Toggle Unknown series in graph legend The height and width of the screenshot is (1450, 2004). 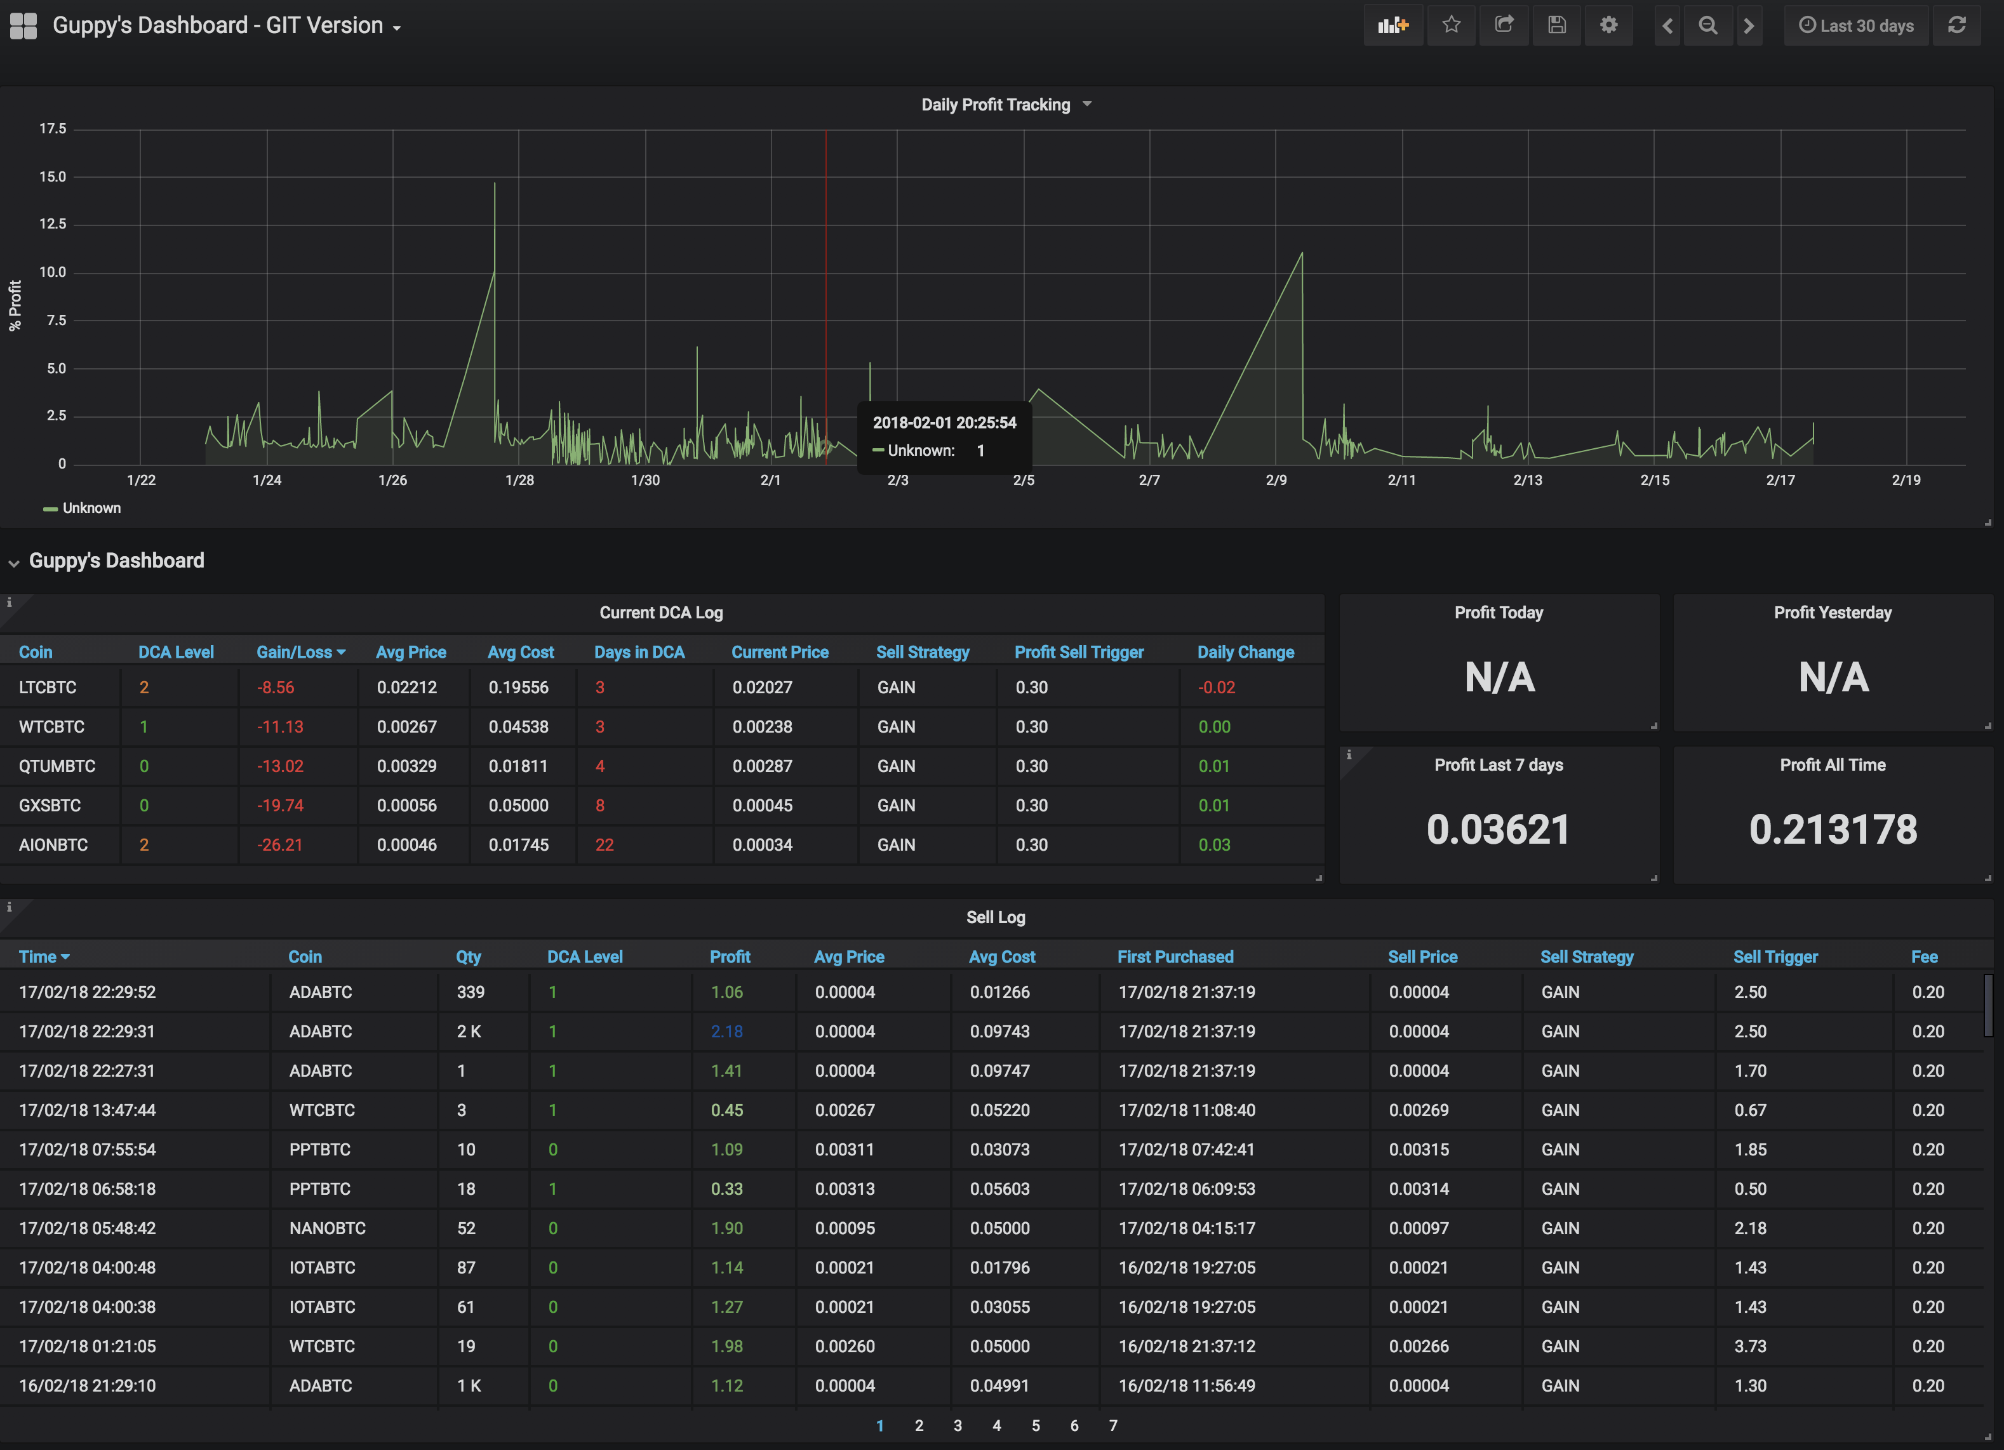pyautogui.click(x=91, y=508)
